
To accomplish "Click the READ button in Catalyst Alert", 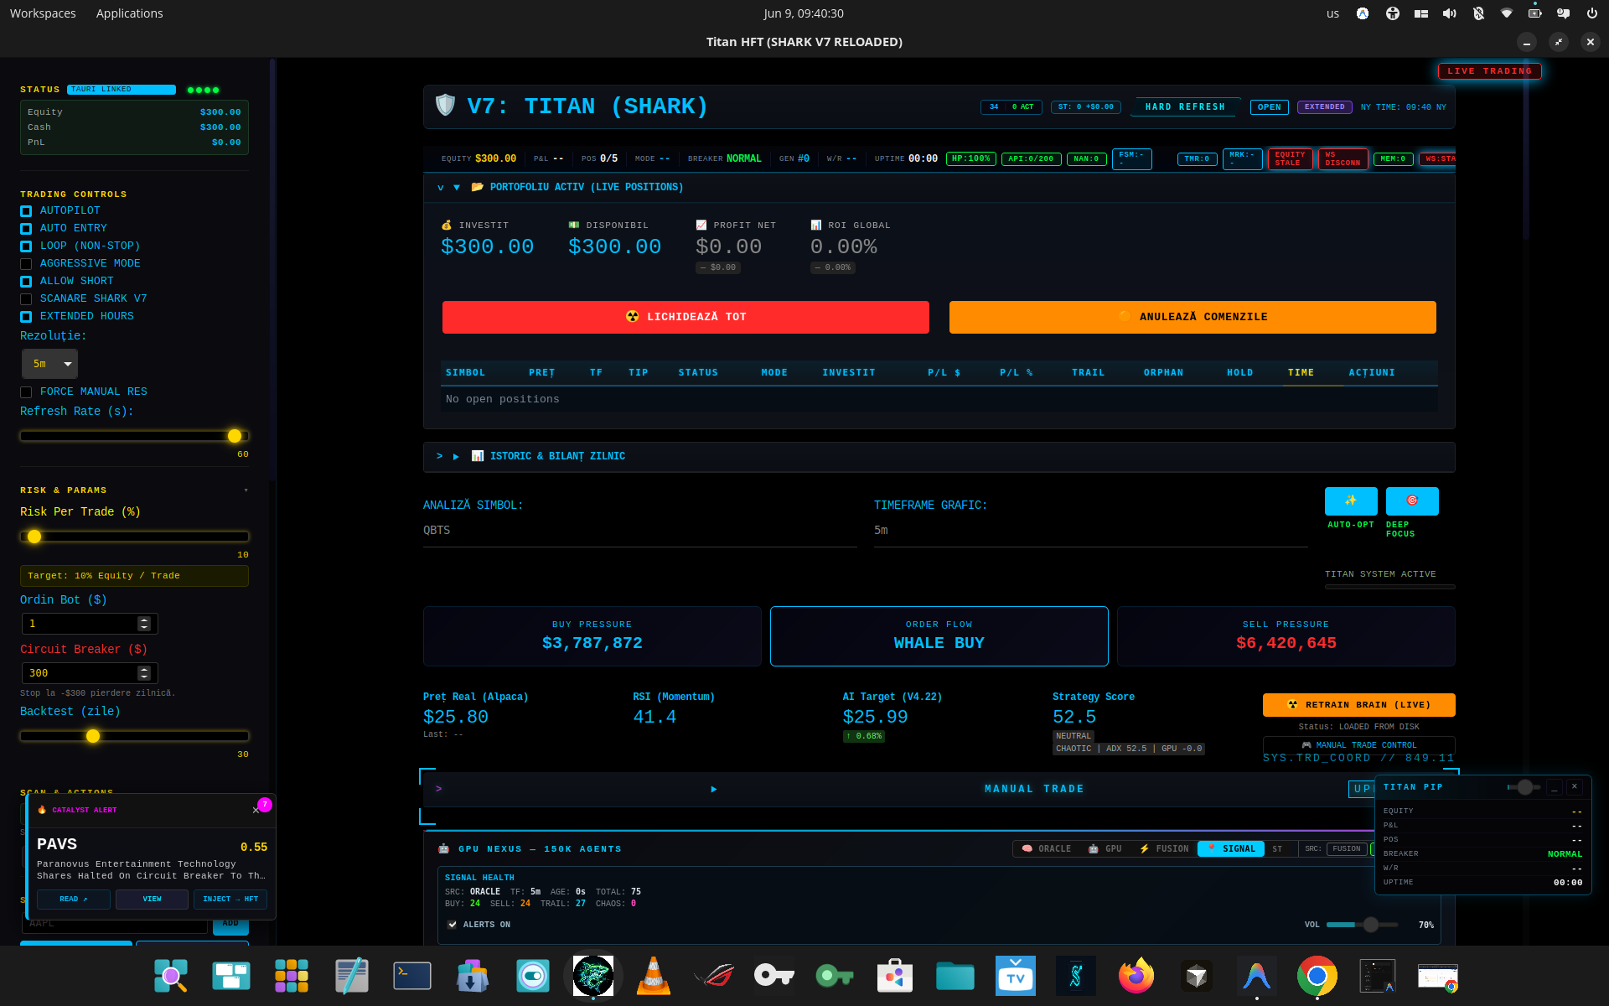I will (74, 900).
